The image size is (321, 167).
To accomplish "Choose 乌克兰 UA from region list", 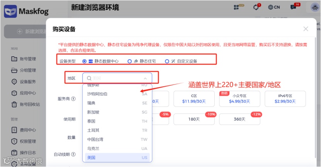I will (117, 148).
